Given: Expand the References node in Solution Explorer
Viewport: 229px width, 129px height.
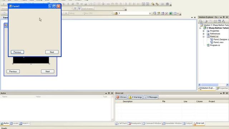Looking at the screenshot, I should coord(204,34).
